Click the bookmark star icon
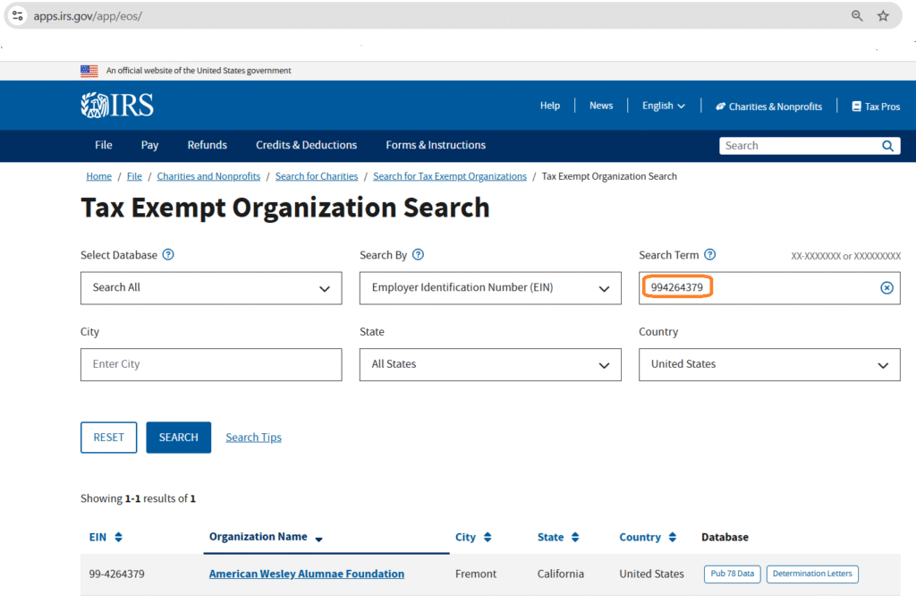 click(x=883, y=16)
